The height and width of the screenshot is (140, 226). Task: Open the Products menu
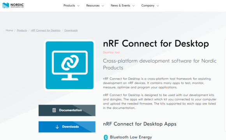click(69, 5)
